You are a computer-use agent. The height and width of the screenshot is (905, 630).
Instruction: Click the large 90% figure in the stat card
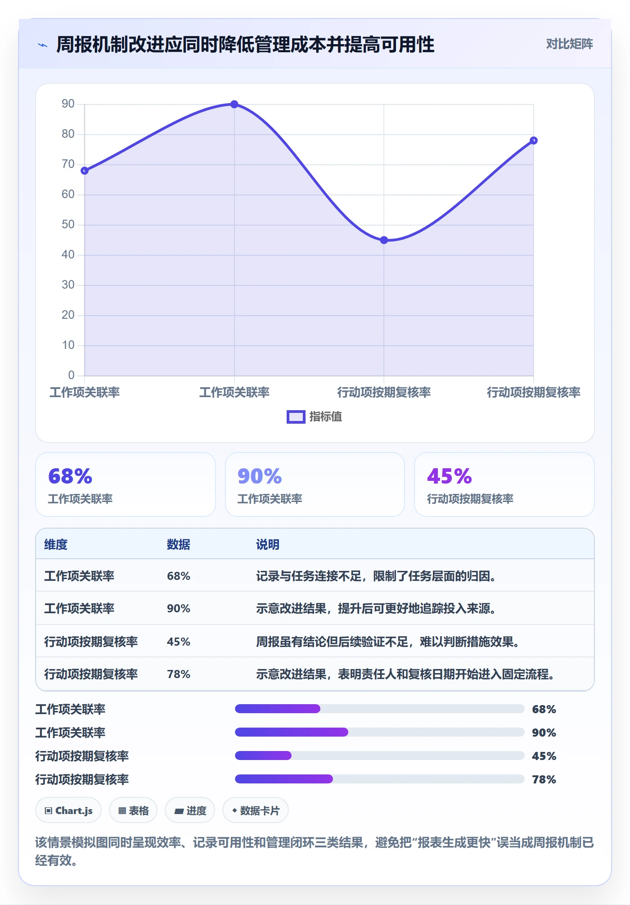click(260, 476)
